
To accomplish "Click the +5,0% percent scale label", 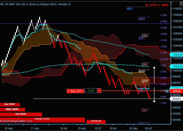I will click(x=163, y=28).
